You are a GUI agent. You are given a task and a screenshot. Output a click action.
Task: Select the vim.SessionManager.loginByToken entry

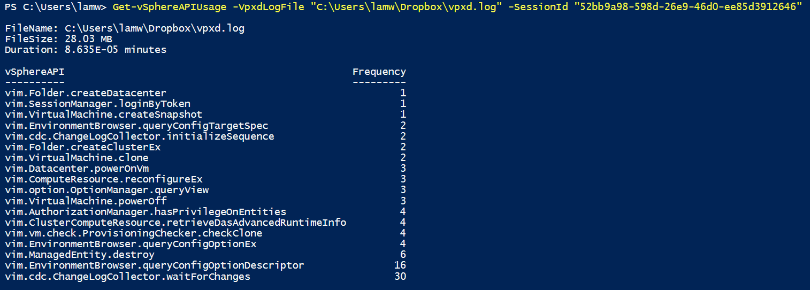point(97,104)
